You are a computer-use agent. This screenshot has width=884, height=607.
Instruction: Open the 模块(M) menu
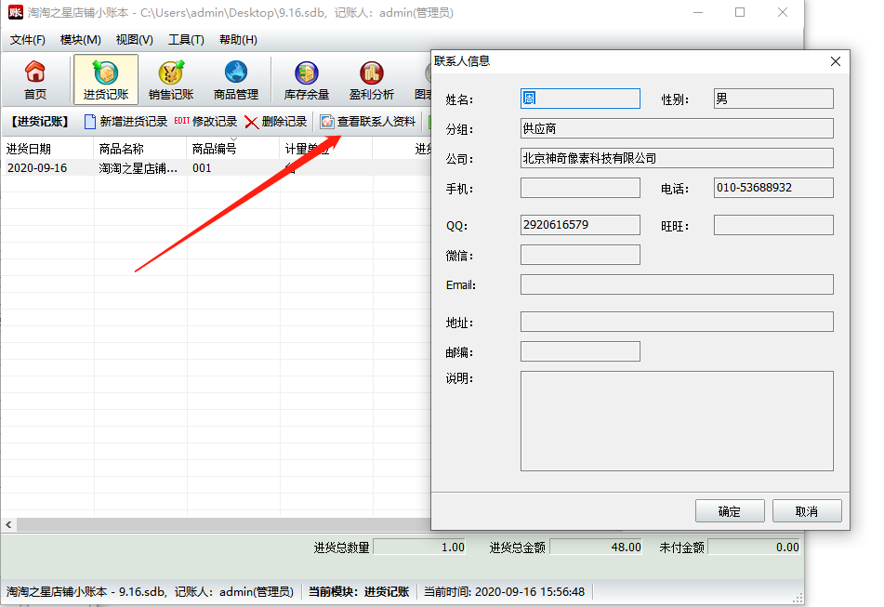coord(81,40)
